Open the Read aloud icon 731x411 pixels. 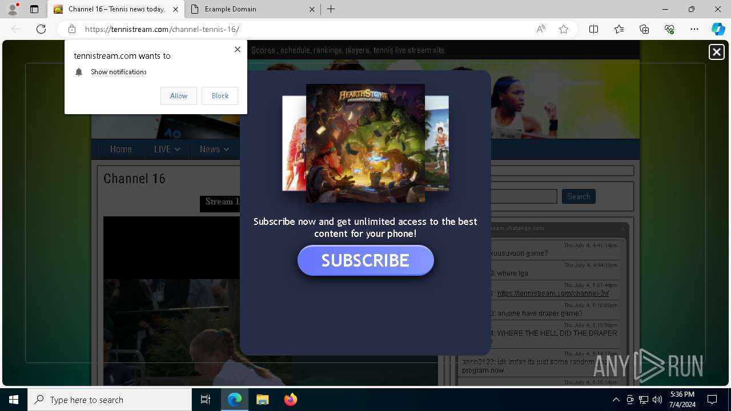541,29
